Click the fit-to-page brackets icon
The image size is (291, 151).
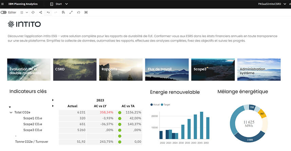pos(86,12)
